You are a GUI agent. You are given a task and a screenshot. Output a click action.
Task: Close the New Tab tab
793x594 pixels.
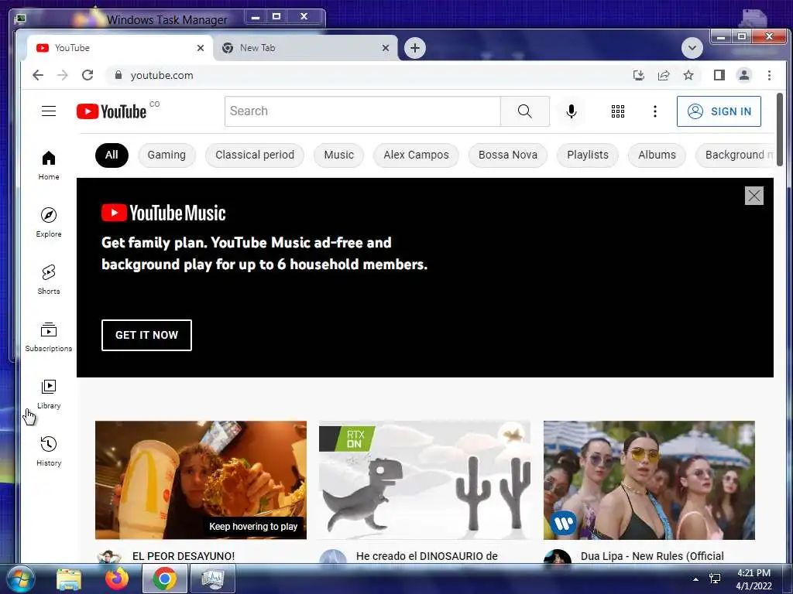click(386, 48)
